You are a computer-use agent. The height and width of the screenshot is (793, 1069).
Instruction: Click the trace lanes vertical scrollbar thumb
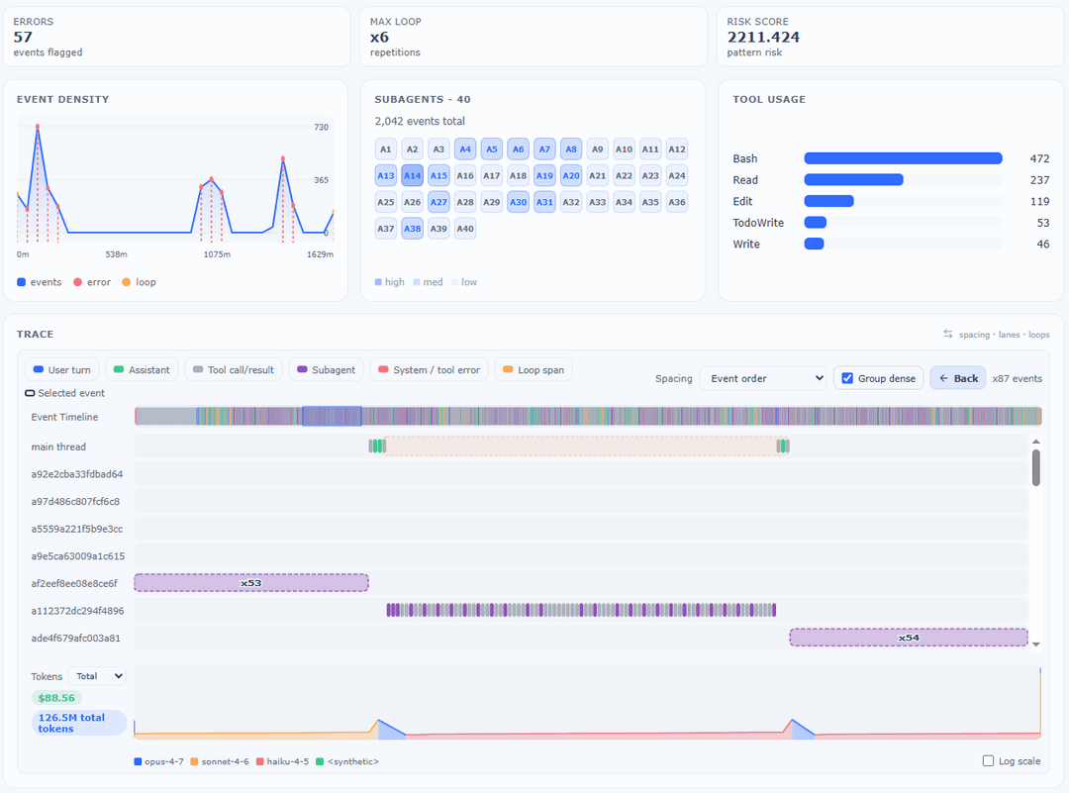pyautogui.click(x=1036, y=467)
